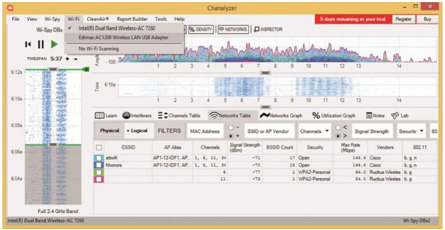Click the trial days remaining banner
Screen dimensions: 445x230
click(x=353, y=19)
